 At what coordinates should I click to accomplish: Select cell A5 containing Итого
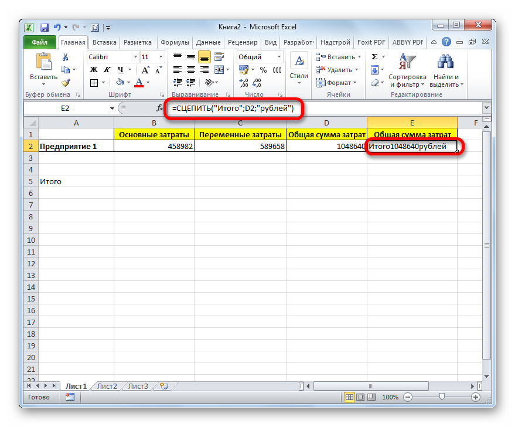point(76,181)
